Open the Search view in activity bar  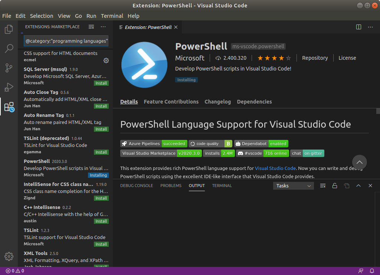pyautogui.click(x=9, y=49)
